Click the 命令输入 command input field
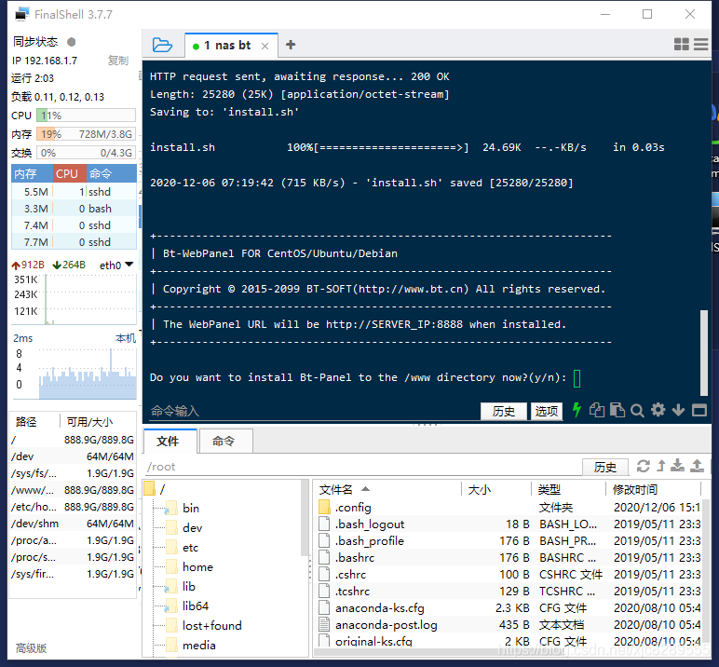This screenshot has width=719, height=667. tap(314, 411)
